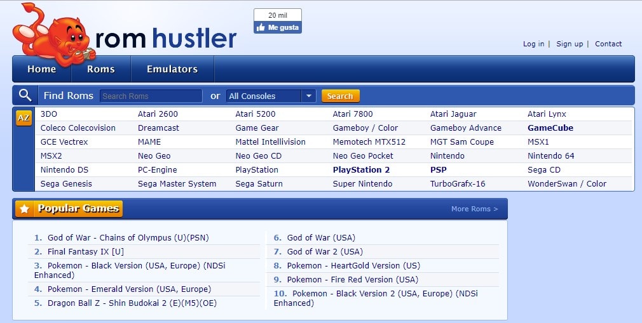Open Pokemon - Fire Red Version (USA)
The image size is (642, 323).
point(353,280)
